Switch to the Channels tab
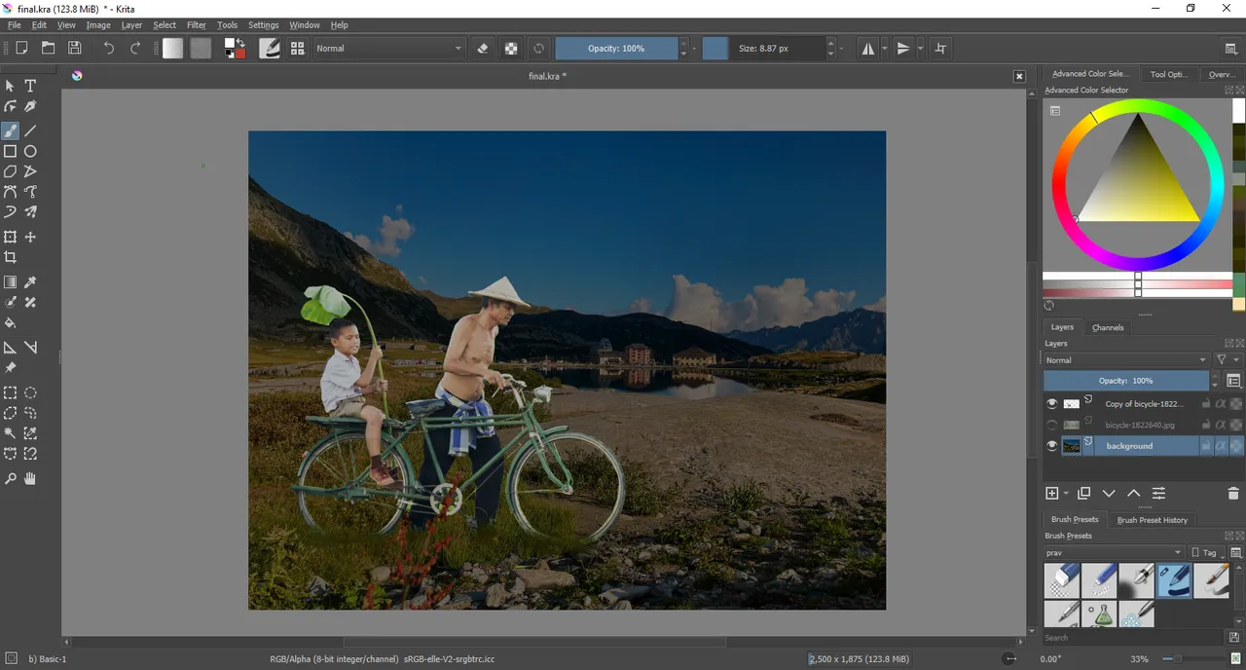Screen dimensions: 1246x670 point(1108,327)
